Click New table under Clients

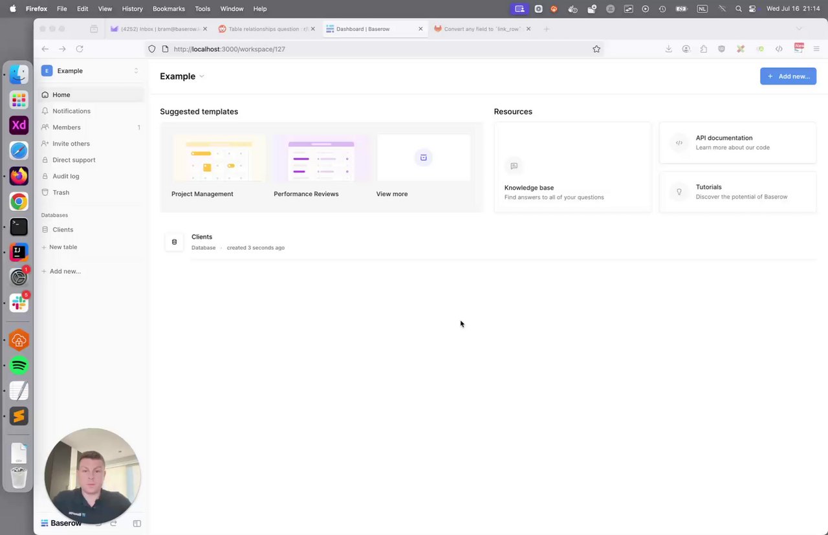[60, 247]
